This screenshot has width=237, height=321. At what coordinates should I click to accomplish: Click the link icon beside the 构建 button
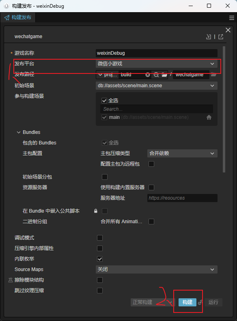[x=200, y=302]
